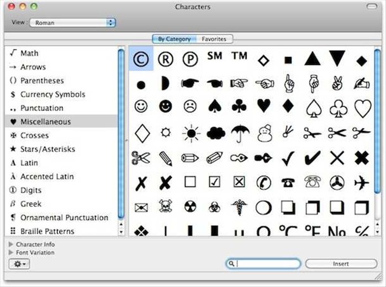Select the black heart suit character
This screenshot has height=287, width=386.
click(263, 106)
